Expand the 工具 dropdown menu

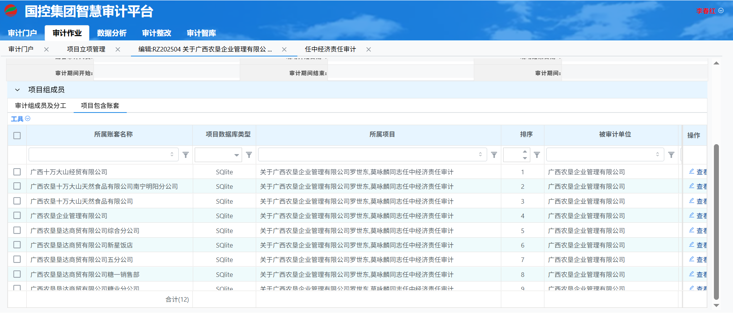click(21, 119)
